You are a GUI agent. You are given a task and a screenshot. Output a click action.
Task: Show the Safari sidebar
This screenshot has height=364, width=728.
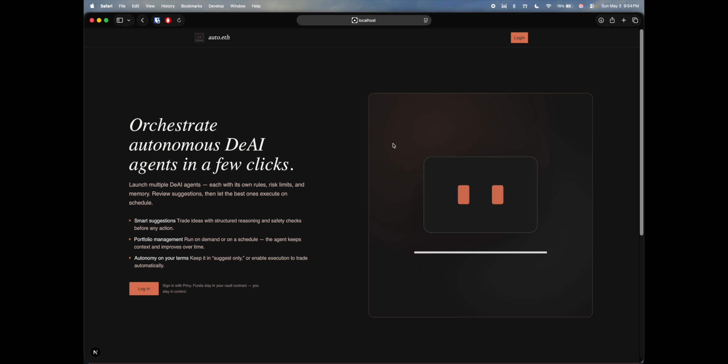point(120,20)
